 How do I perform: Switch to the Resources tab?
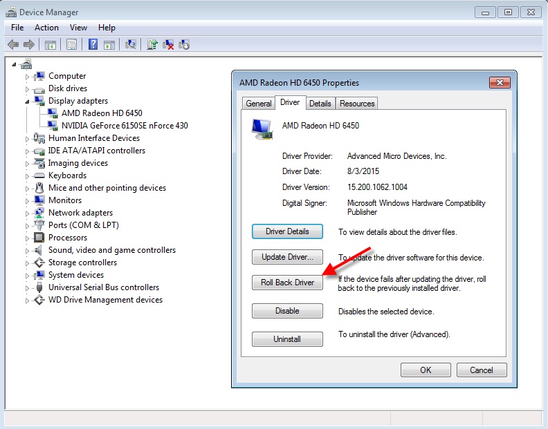tap(357, 104)
